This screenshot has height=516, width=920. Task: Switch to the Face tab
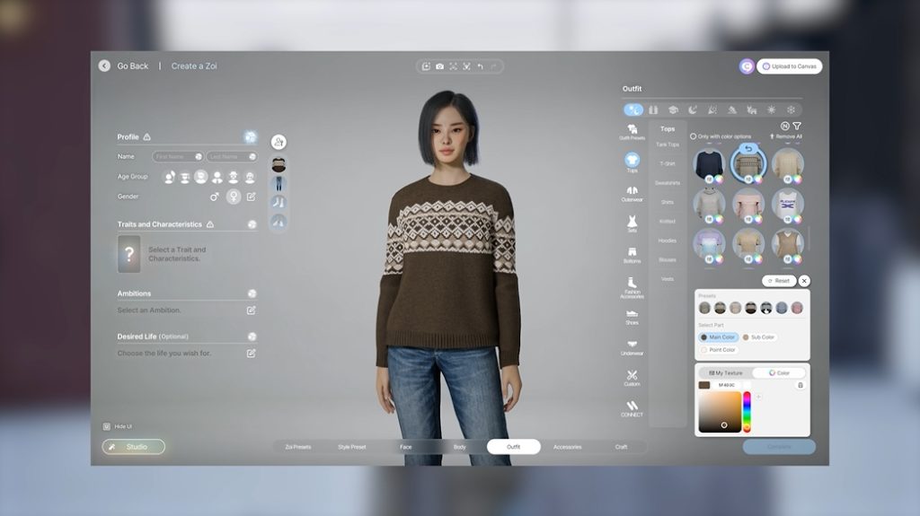click(x=406, y=447)
